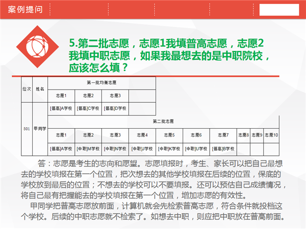Click the '案例提问' header title

coord(25,10)
